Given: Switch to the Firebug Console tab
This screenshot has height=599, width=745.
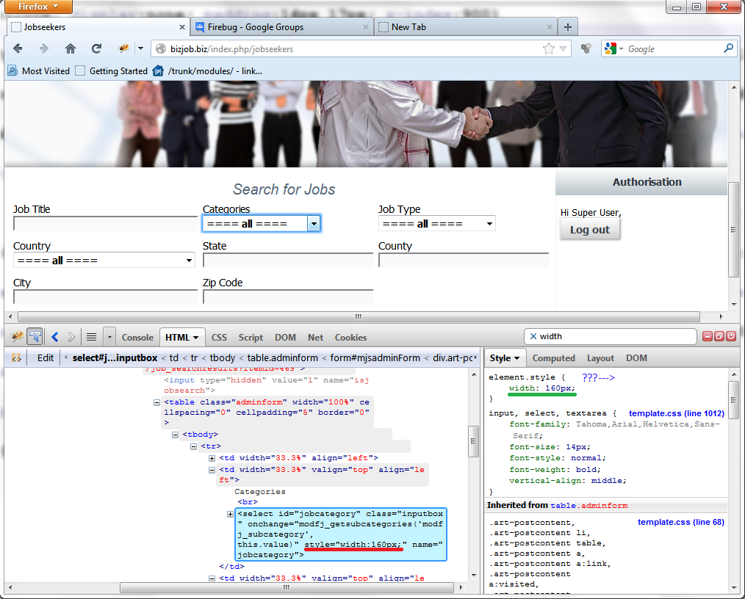Looking at the screenshot, I should pyautogui.click(x=137, y=338).
